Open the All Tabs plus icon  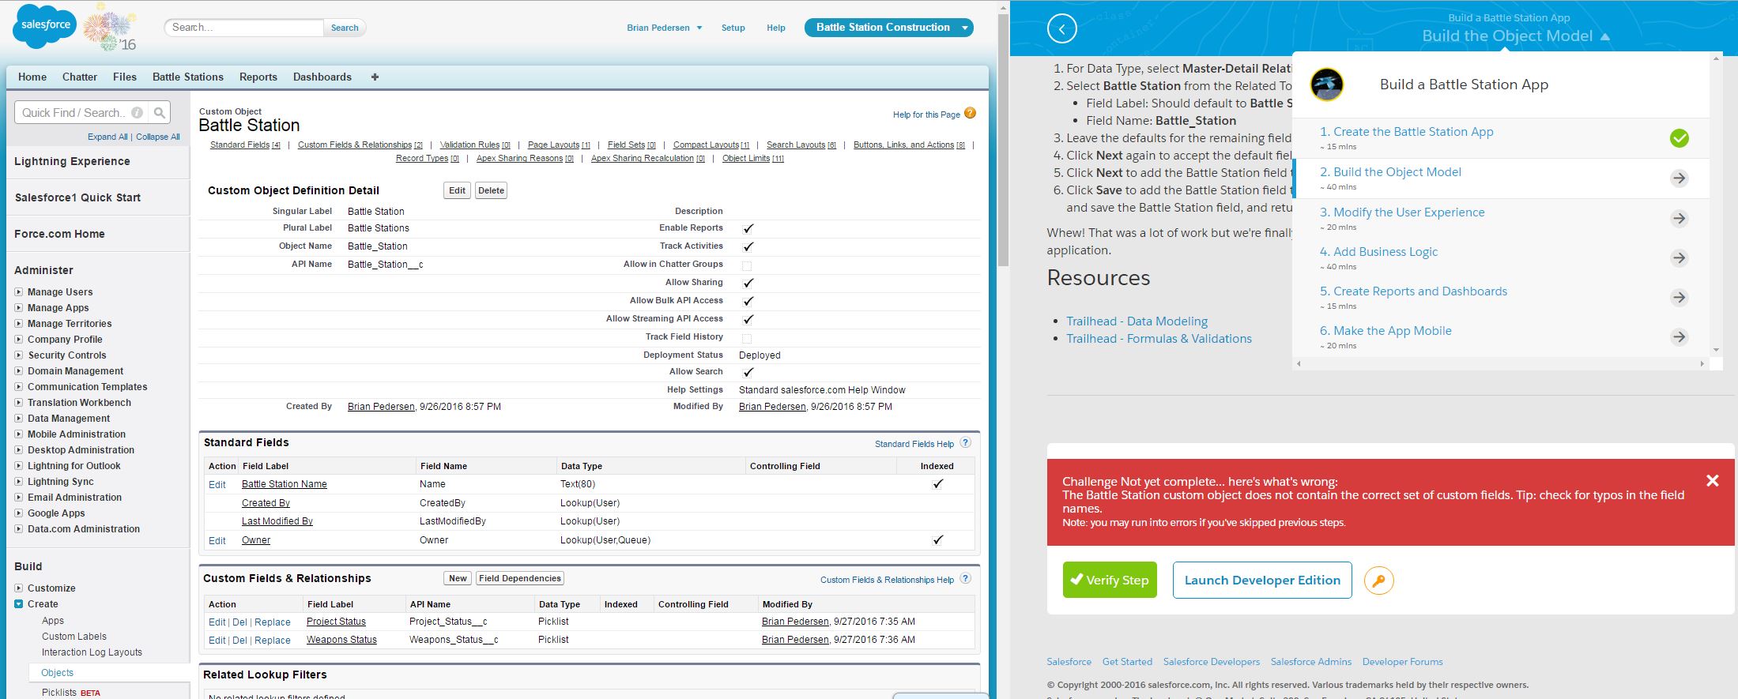click(x=375, y=77)
